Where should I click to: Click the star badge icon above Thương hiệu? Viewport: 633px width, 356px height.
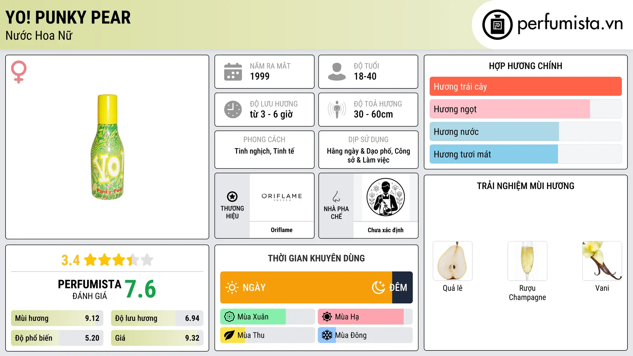coord(232,197)
